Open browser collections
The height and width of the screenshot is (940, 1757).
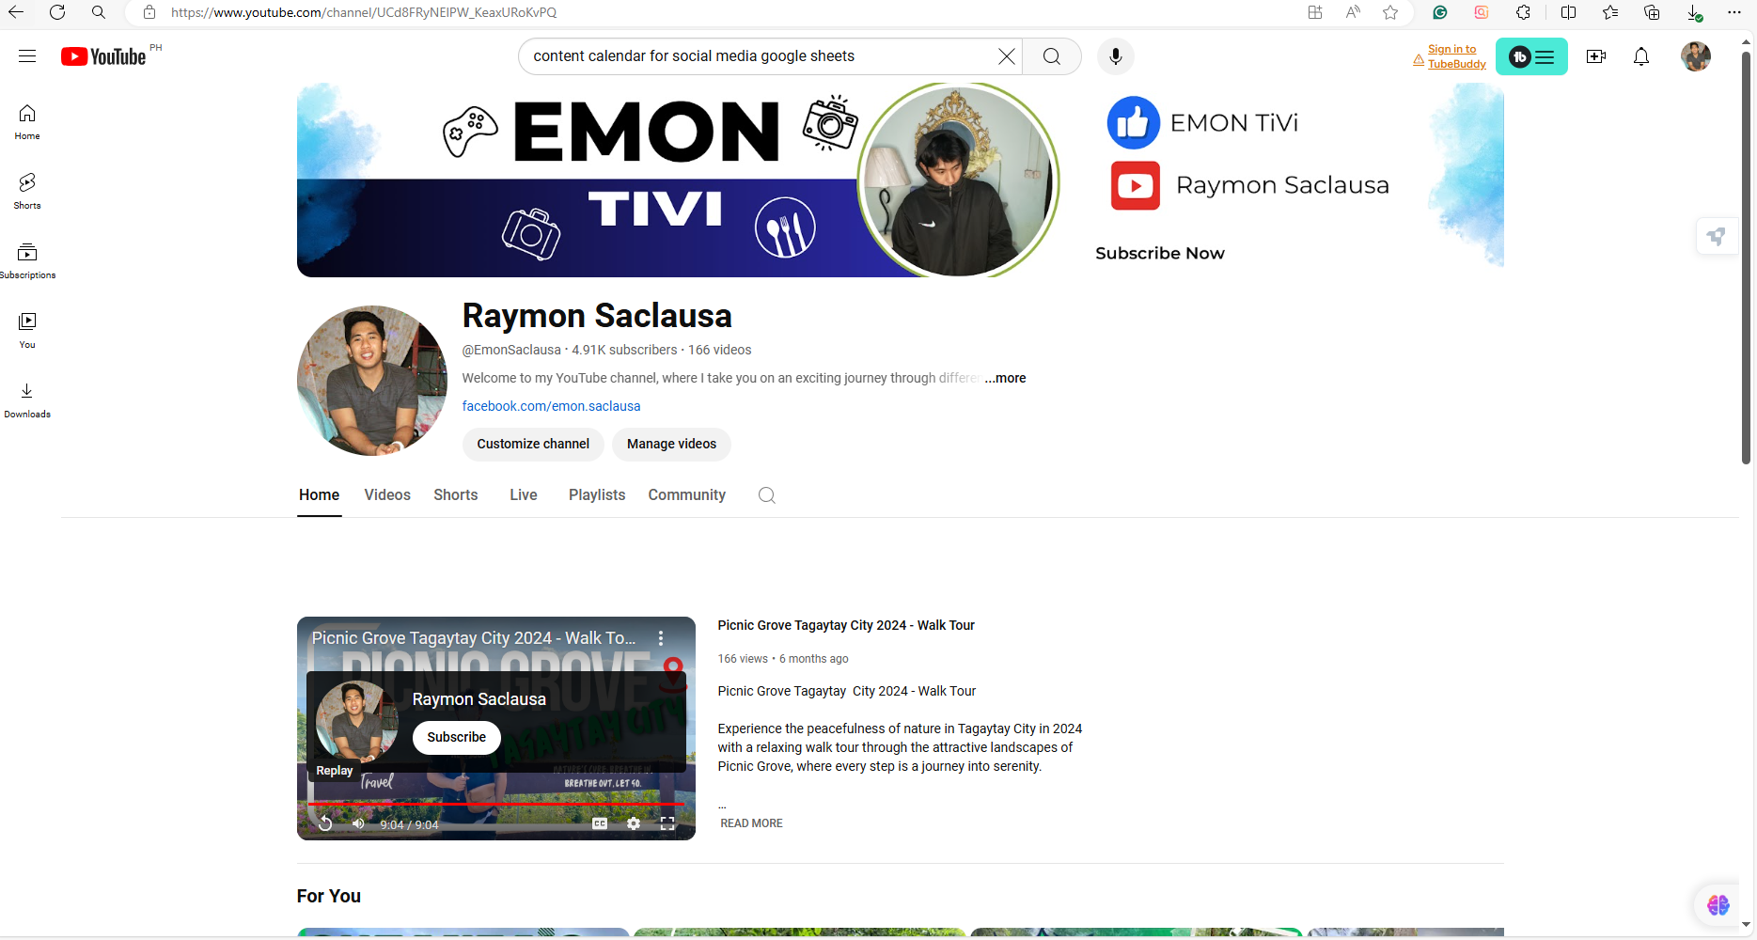pyautogui.click(x=1652, y=12)
